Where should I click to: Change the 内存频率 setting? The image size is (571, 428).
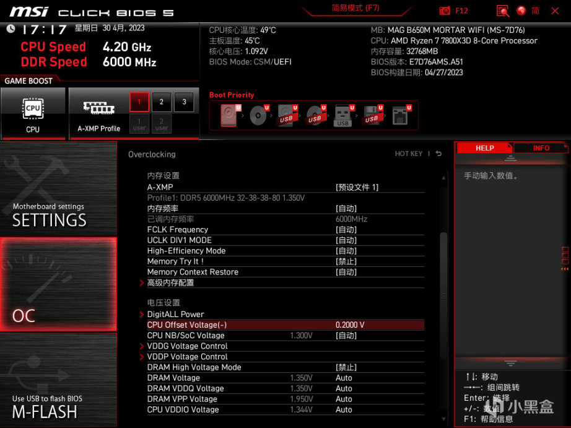[285, 208]
